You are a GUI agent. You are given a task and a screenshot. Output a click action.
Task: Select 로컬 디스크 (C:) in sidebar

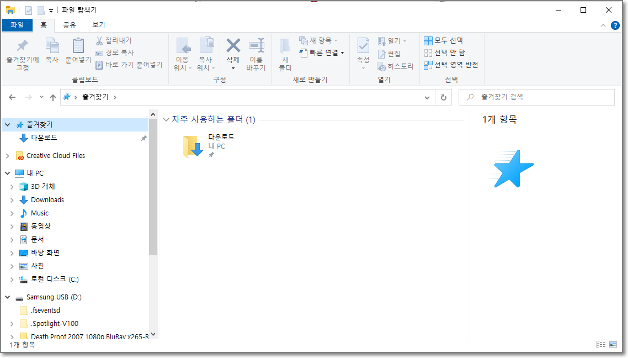(55, 280)
